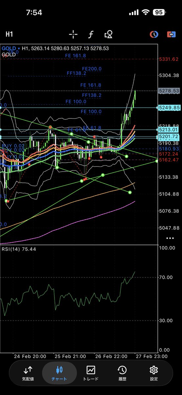Tap the 70.00 RSI level value

click(166, 277)
